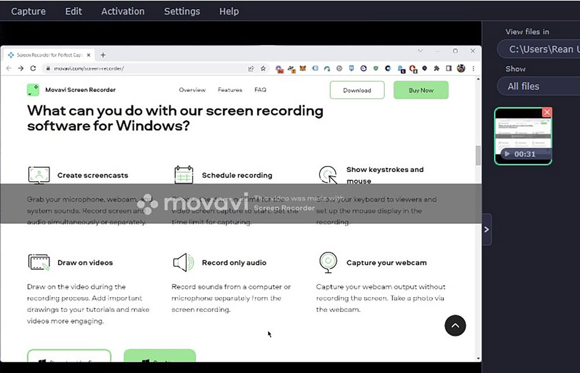Play the 00:31 recording from thumbnail
The height and width of the screenshot is (373, 580).
(507, 154)
